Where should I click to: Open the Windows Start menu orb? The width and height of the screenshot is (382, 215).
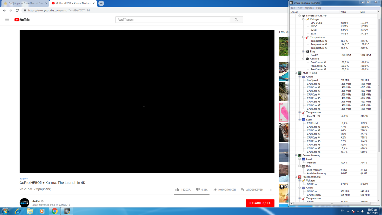click(x=5, y=211)
